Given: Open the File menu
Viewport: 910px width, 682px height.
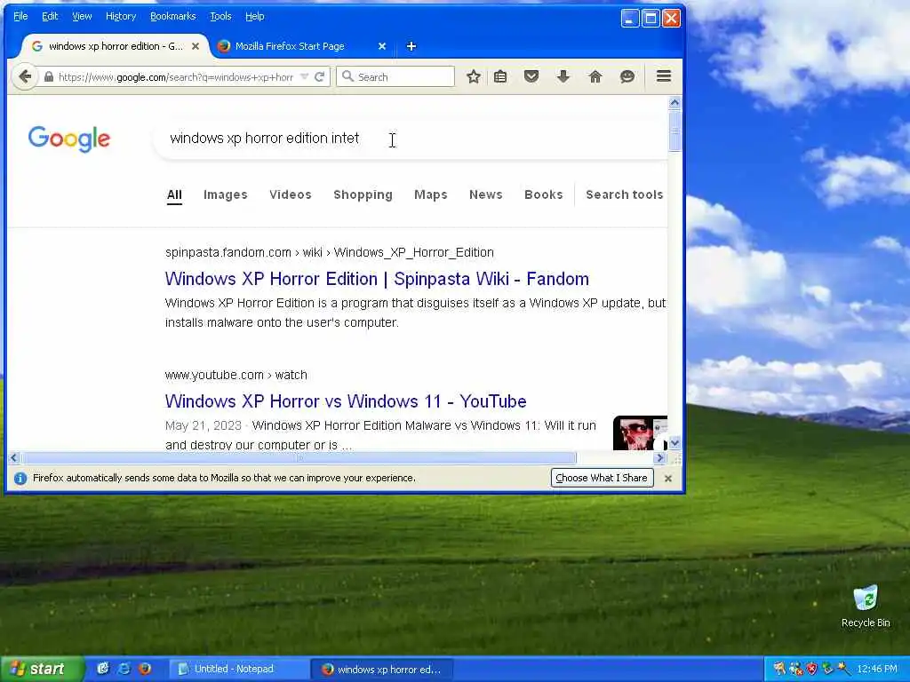Looking at the screenshot, I should point(20,16).
